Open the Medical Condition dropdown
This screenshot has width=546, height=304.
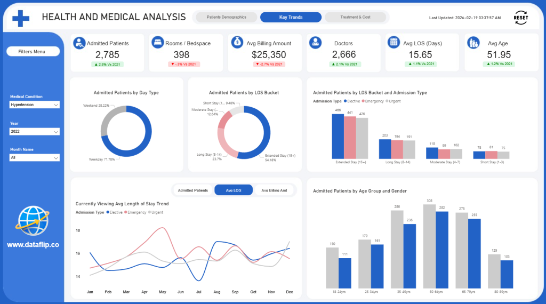(35, 105)
